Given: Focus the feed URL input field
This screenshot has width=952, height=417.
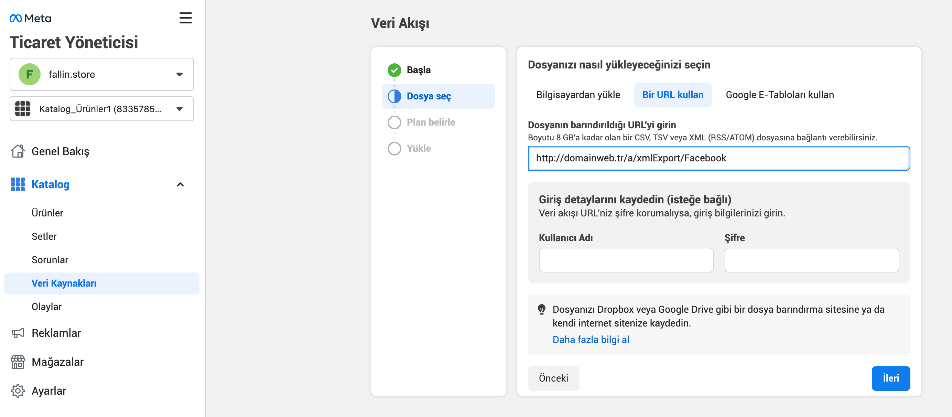Looking at the screenshot, I should coord(718,158).
